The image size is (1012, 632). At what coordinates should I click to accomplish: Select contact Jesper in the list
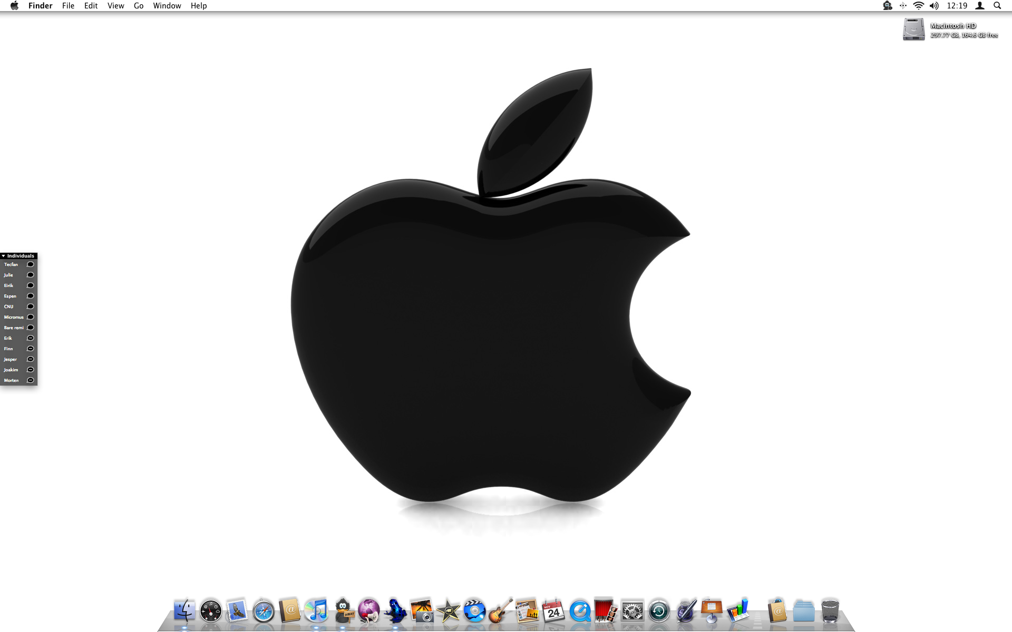18,359
